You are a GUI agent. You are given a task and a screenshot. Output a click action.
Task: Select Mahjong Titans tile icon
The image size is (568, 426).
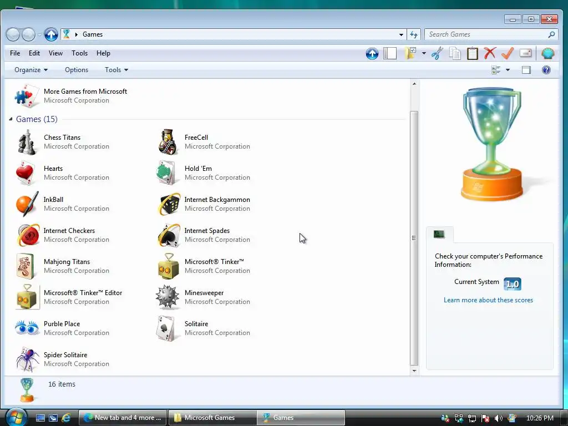pyautogui.click(x=26, y=266)
